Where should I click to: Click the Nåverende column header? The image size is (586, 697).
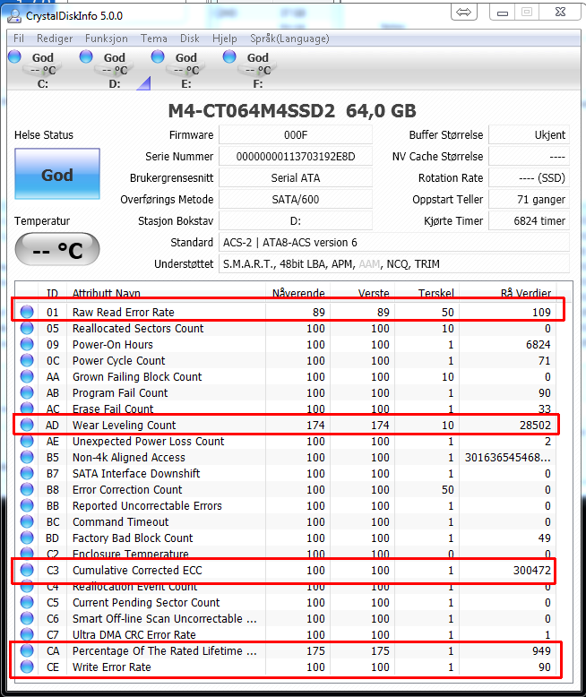(298, 292)
